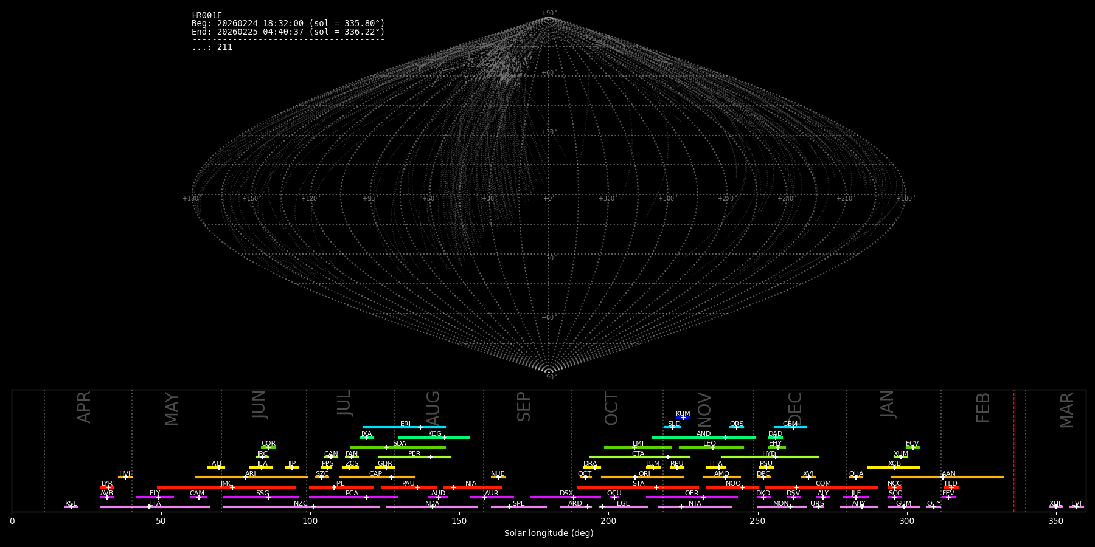Click the ETA shower label
This screenshot has width=1095, height=547.
155,504
